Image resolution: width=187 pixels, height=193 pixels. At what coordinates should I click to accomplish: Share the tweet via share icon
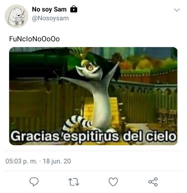[153, 182]
